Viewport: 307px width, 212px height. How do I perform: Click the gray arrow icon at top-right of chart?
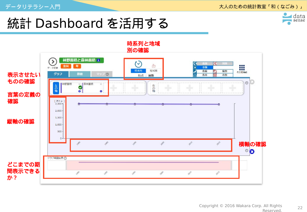pyautogui.click(x=252, y=82)
